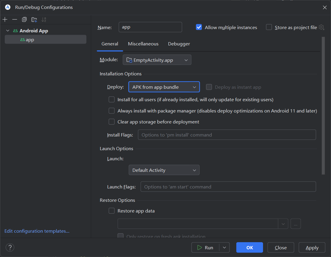
Task: Expand the Launch Default Activity dropdown
Action: (x=164, y=170)
